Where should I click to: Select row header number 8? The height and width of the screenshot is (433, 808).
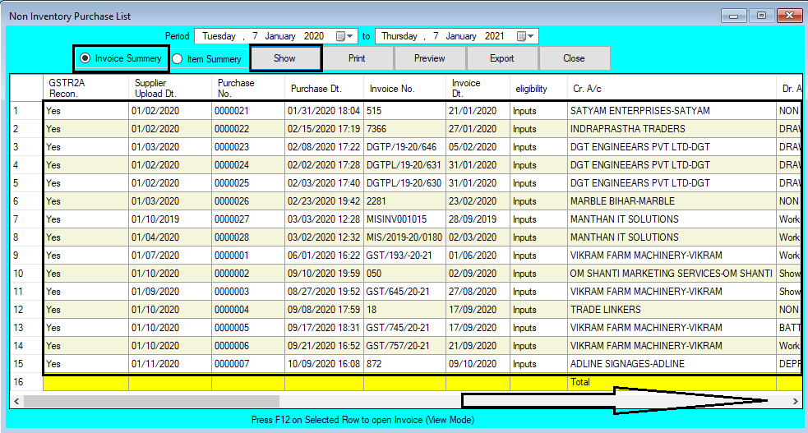(26, 237)
